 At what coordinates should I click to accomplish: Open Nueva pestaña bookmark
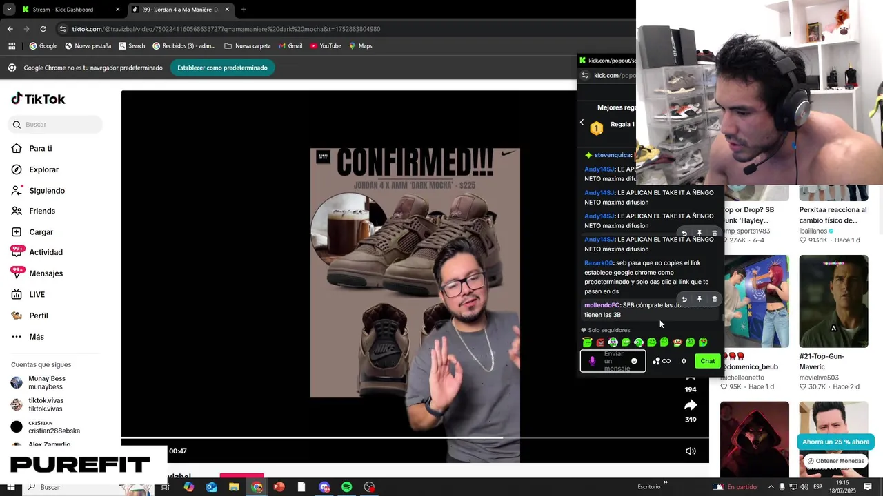point(88,46)
